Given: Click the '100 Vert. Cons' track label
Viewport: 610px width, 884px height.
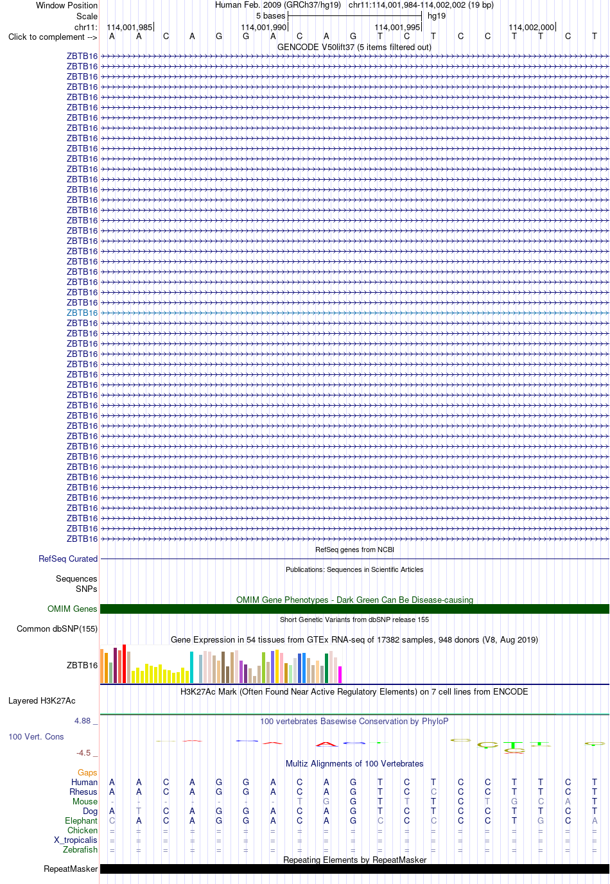Looking at the screenshot, I should pos(36,736).
